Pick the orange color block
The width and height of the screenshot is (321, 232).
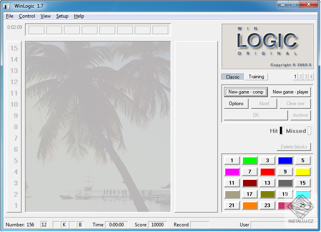click(250, 206)
